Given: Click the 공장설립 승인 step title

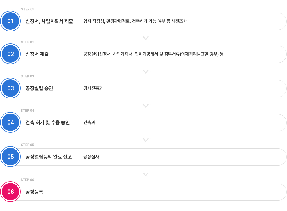Looking at the screenshot, I should (39, 88).
